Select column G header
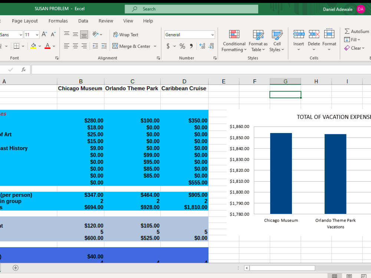The image size is (371, 278). (285, 81)
